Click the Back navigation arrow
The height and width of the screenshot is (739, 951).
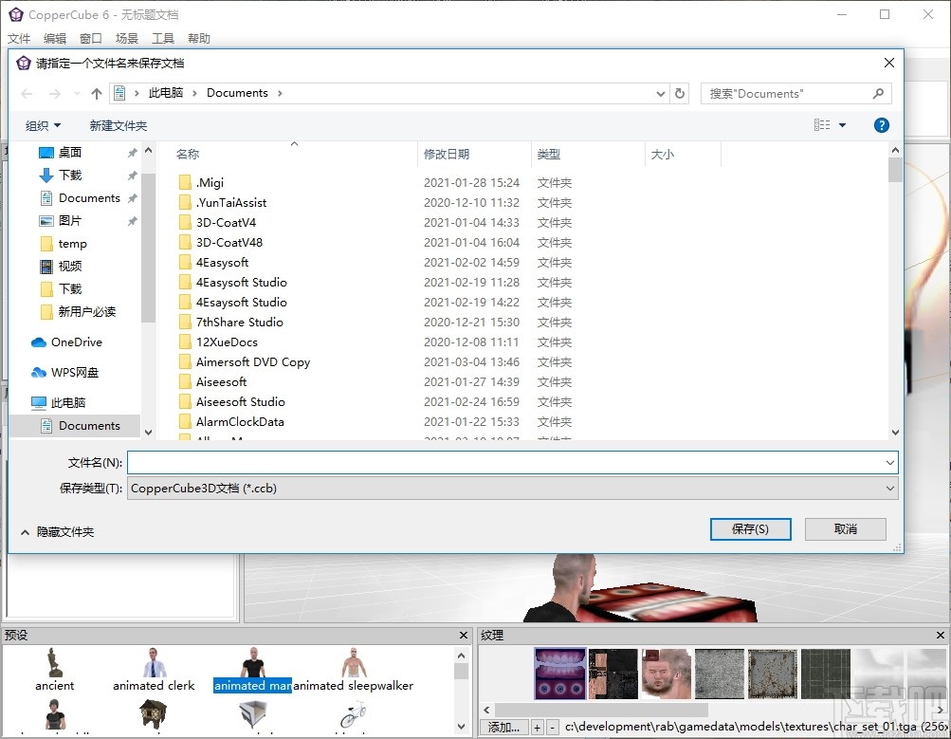click(x=27, y=93)
